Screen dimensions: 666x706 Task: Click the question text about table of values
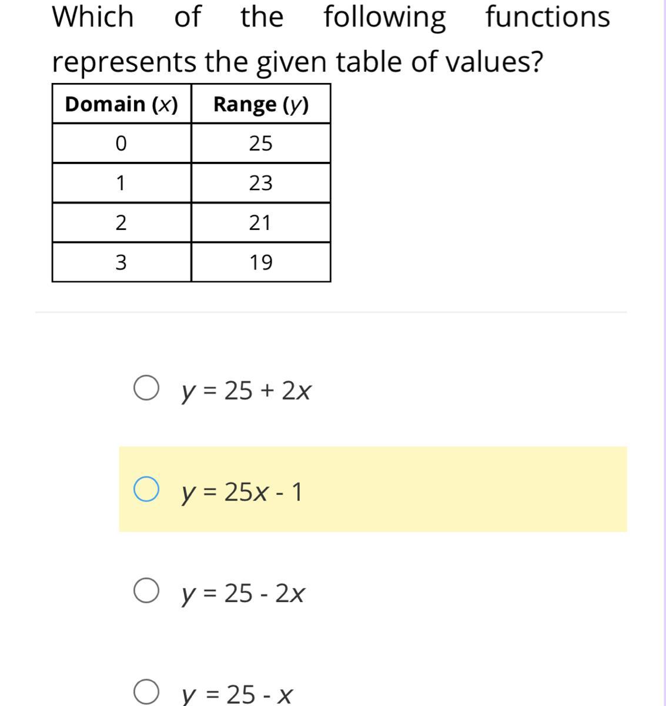pyautogui.click(x=332, y=39)
